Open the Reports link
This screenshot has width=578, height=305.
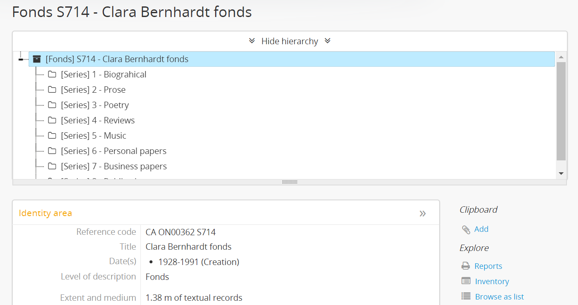pyautogui.click(x=488, y=266)
